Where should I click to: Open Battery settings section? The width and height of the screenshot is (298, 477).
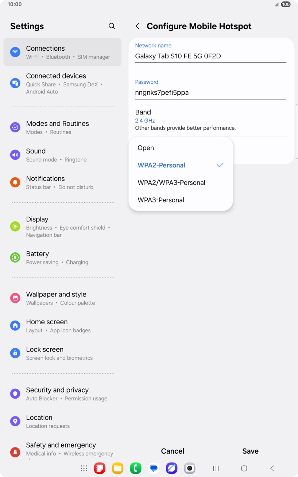[62, 257]
